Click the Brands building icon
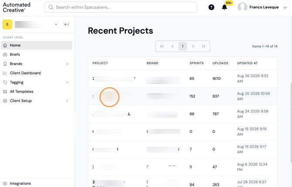 pyautogui.click(x=5, y=64)
